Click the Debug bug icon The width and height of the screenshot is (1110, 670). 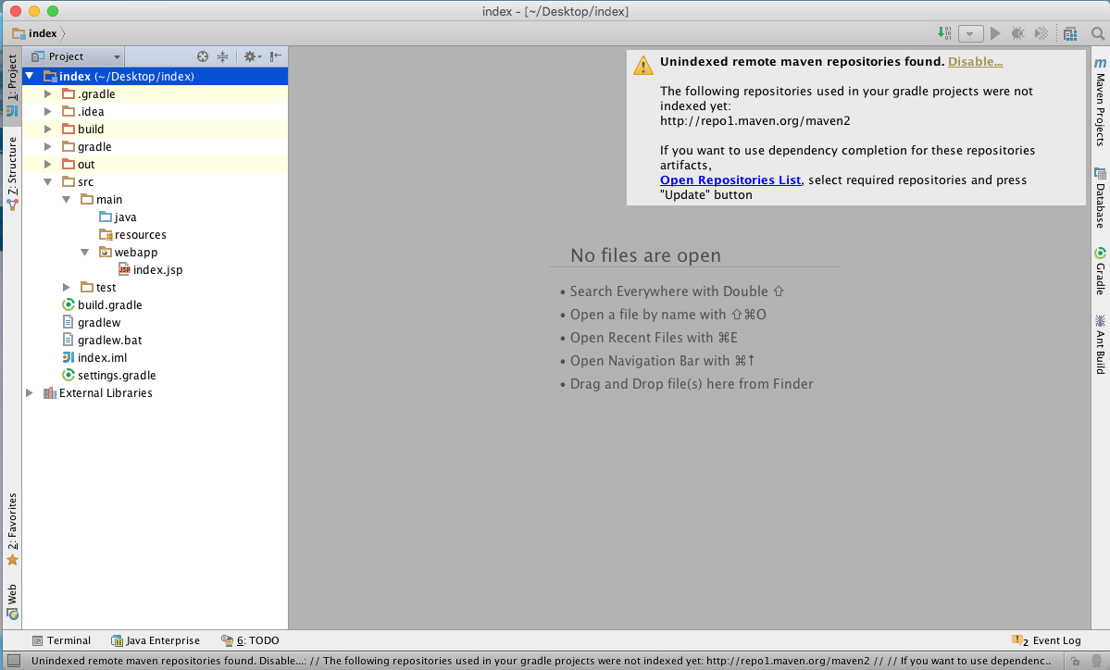pos(1017,33)
